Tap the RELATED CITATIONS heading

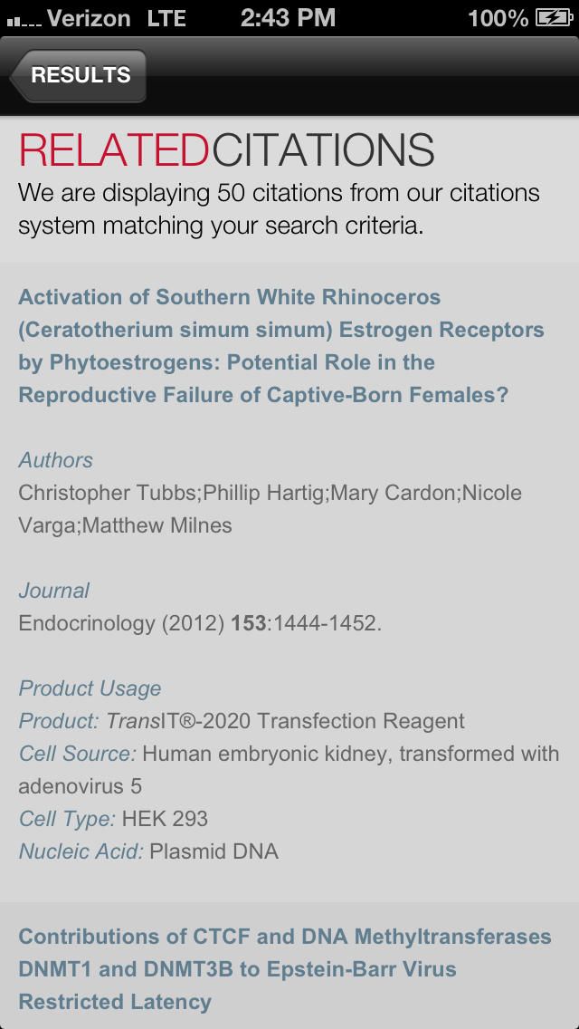pyautogui.click(x=226, y=150)
